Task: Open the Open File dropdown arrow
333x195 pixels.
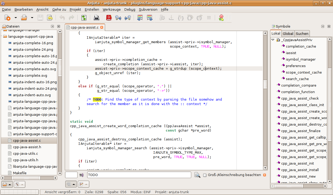Action: coord(32,18)
